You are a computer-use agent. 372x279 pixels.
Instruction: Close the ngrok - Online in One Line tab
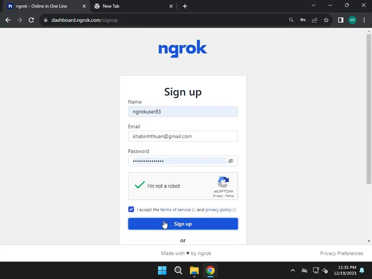pyautogui.click(x=84, y=6)
